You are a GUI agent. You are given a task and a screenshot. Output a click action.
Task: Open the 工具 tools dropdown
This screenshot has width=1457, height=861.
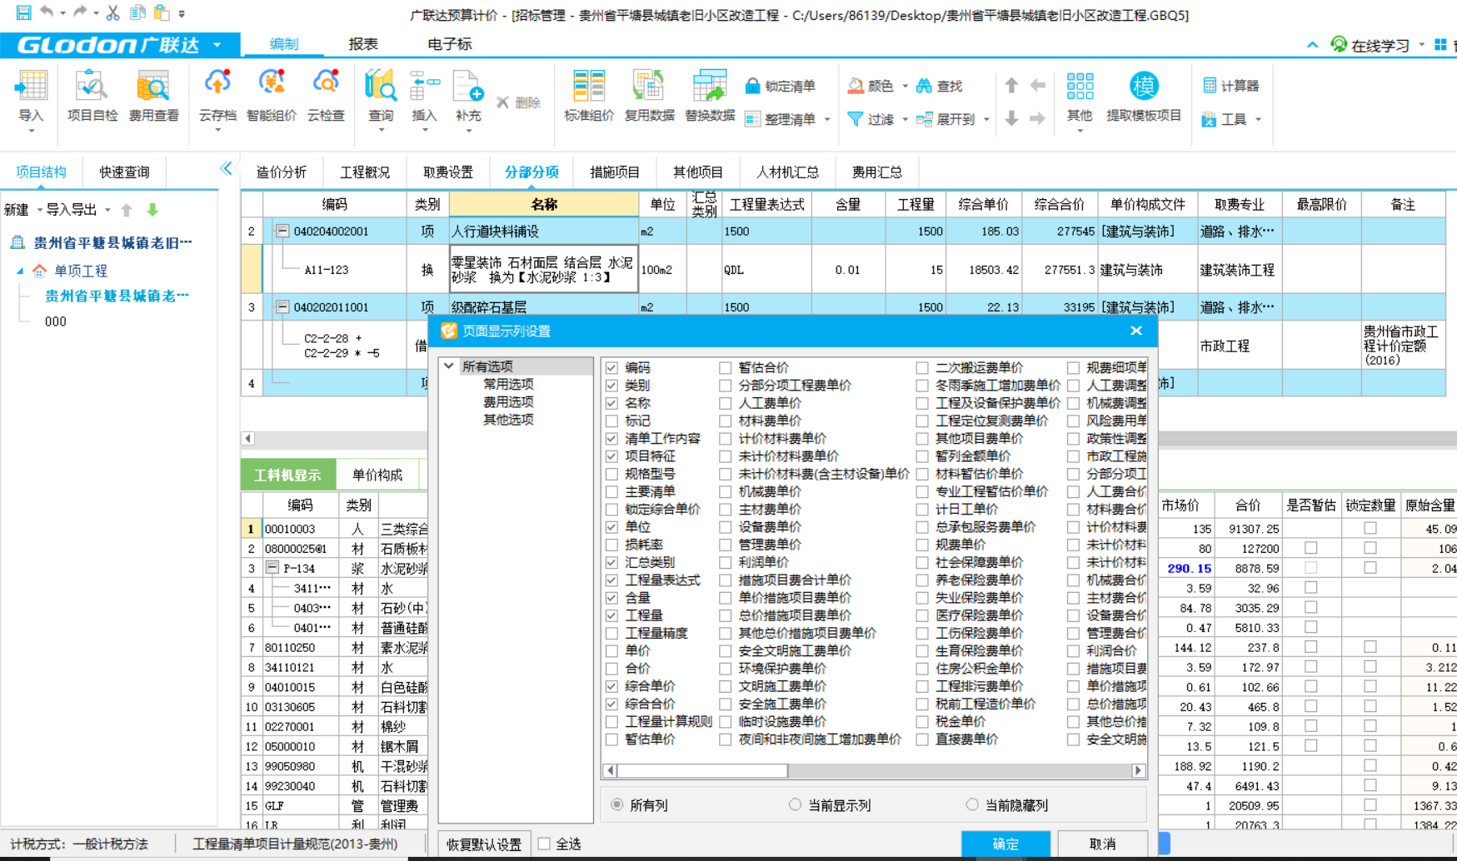1258,120
